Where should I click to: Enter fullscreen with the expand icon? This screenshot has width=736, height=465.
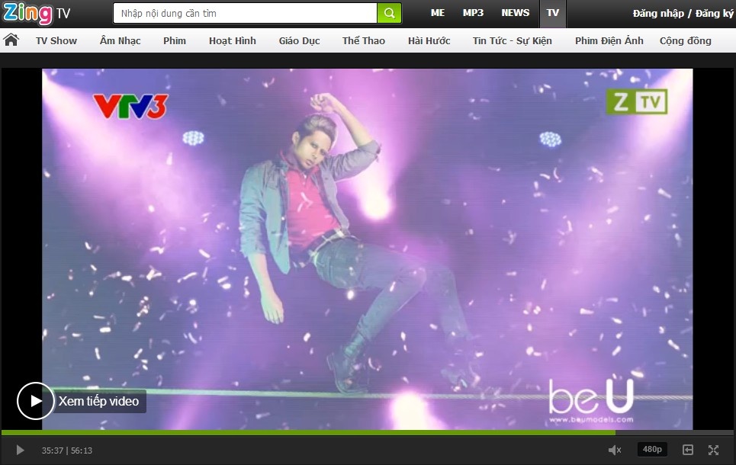pyautogui.click(x=714, y=451)
